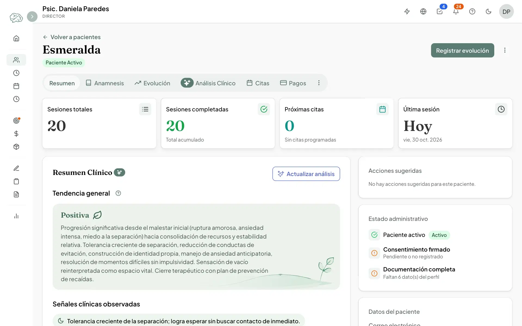The image size is (522, 326).
Task: Open the extra tabs overflow menu after Pagos
Action: pyautogui.click(x=319, y=83)
